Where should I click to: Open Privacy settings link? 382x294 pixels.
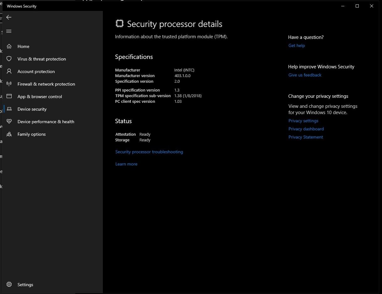pyautogui.click(x=303, y=121)
